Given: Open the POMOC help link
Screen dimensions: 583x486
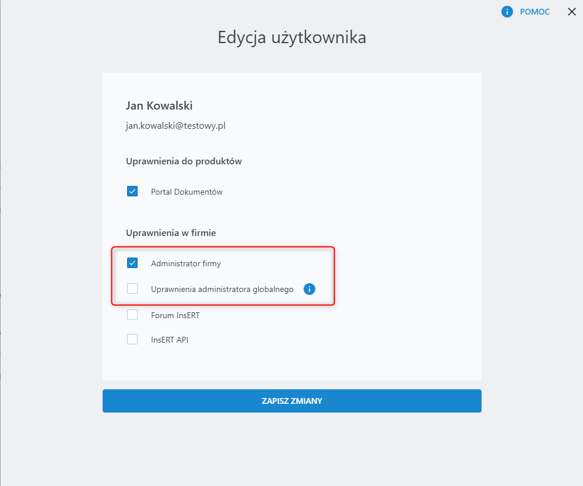Looking at the screenshot, I should click(x=535, y=12).
